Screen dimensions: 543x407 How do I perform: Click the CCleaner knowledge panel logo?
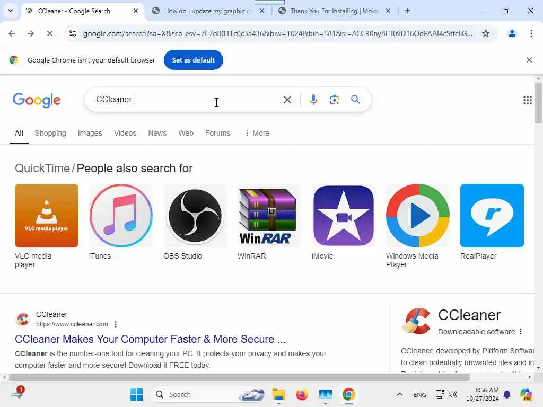tap(416, 321)
